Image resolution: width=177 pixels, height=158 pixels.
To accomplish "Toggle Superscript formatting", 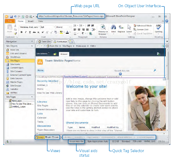I will point(43,32).
